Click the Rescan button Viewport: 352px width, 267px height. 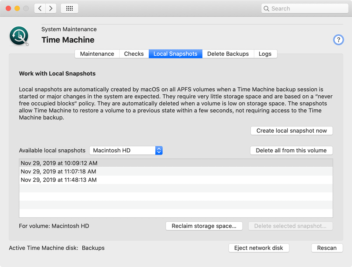point(327,248)
